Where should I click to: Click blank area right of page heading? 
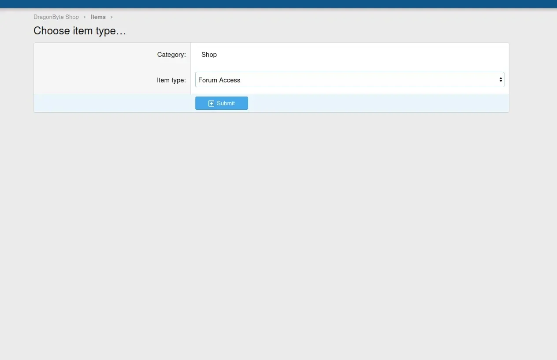308,31
